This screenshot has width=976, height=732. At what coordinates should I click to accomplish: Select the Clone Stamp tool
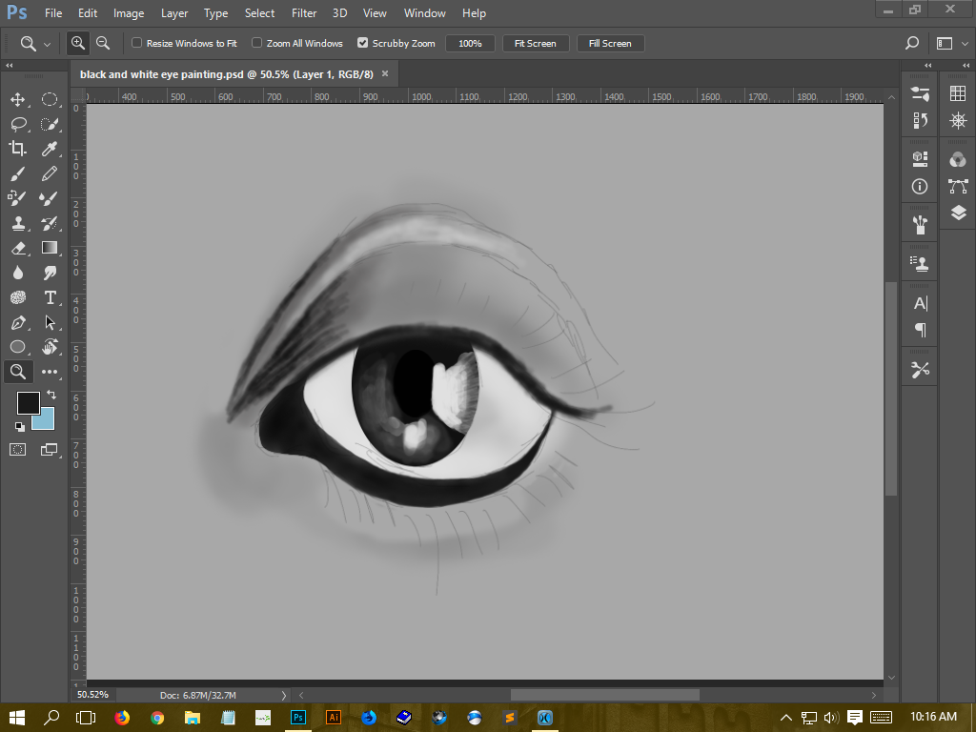pos(18,222)
